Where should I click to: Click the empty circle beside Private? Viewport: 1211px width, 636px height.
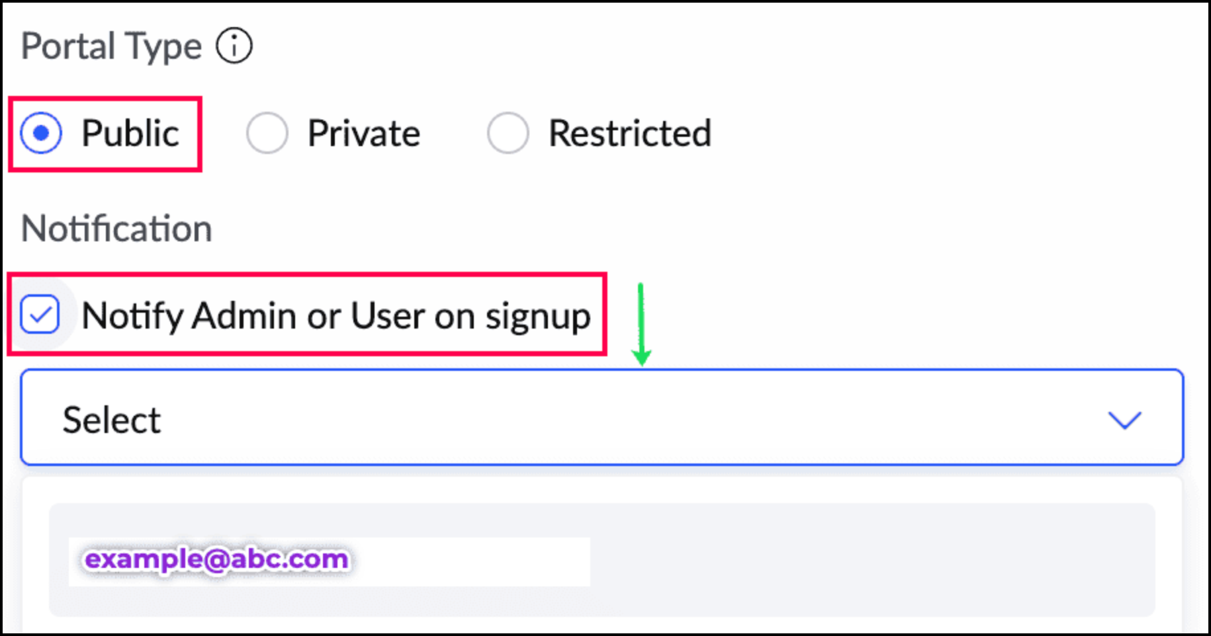(x=267, y=134)
